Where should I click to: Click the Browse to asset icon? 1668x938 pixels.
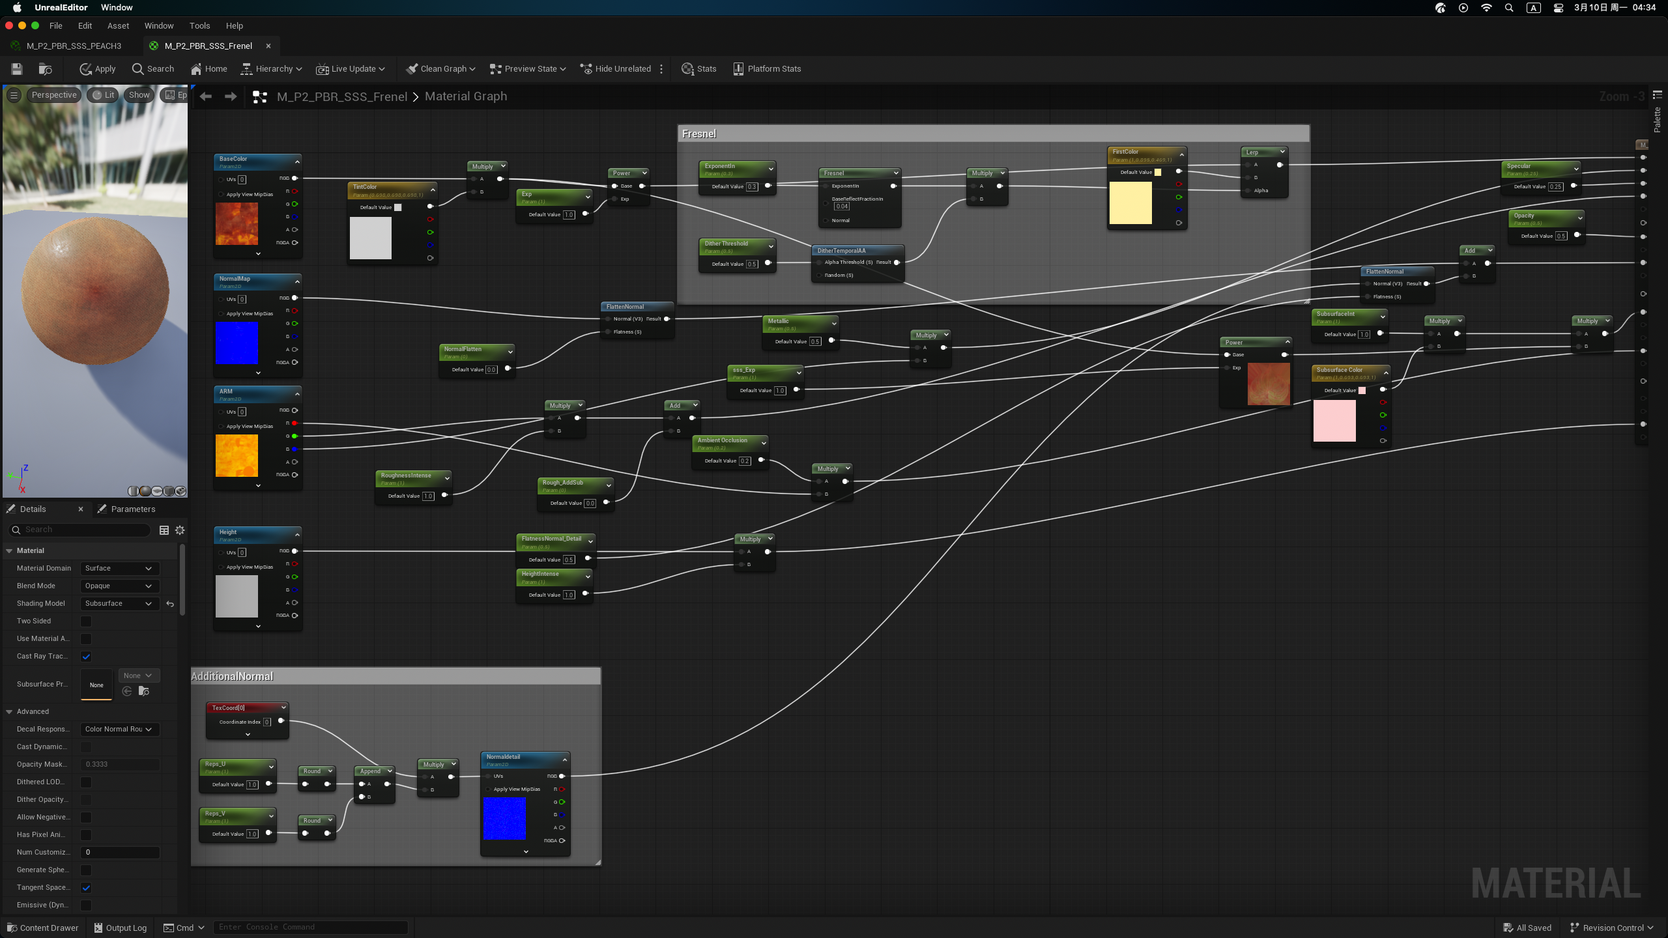click(45, 69)
